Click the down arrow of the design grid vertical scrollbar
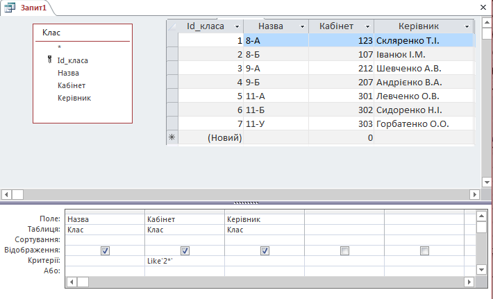Screen dimensions: 493x299 pyautogui.click(x=482, y=269)
